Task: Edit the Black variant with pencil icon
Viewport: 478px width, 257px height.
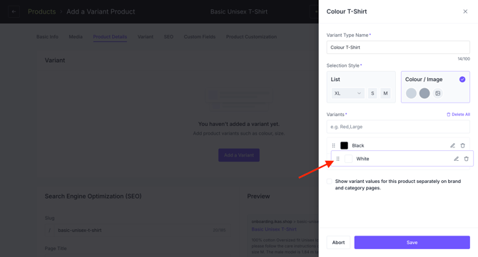Action: 453,146
